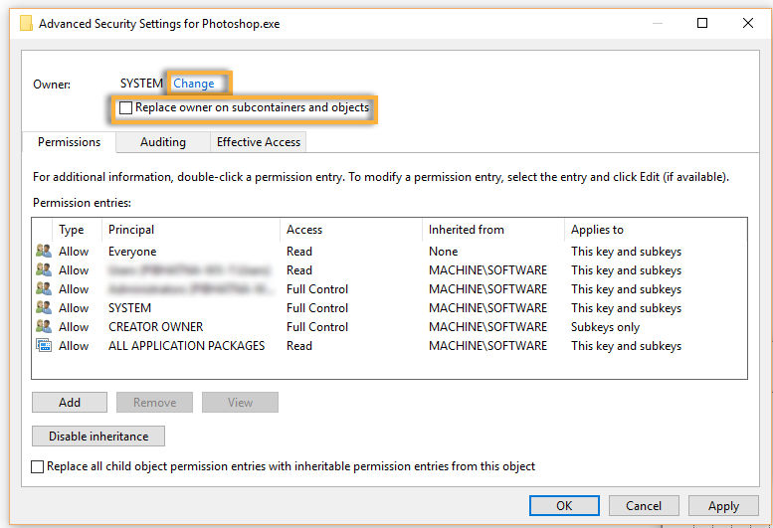The width and height of the screenshot is (773, 528).
Task: Click the Cancel button
Action: [644, 505]
